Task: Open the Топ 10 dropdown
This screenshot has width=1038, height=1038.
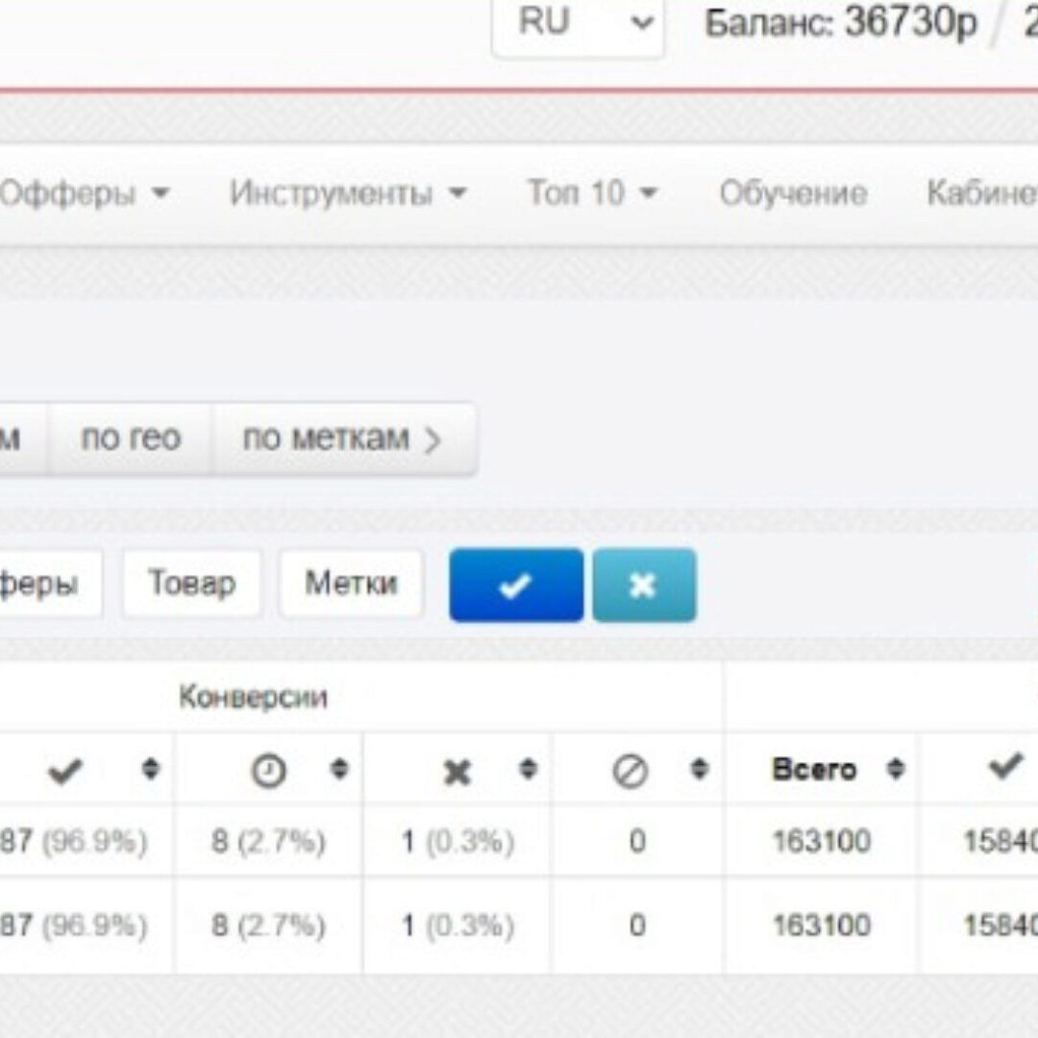Action: 592,193
